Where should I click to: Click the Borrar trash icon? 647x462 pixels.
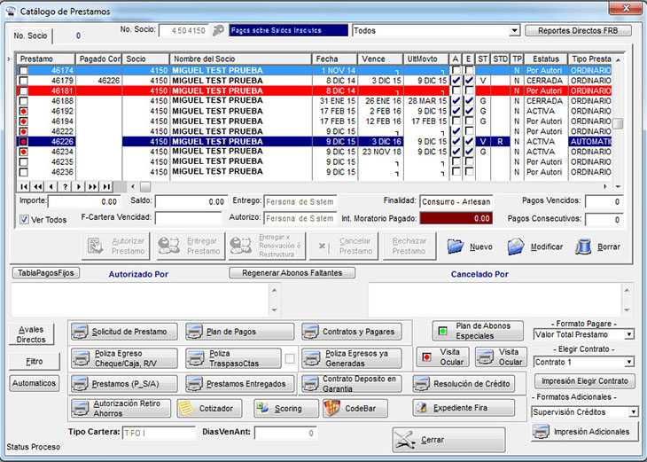point(584,246)
